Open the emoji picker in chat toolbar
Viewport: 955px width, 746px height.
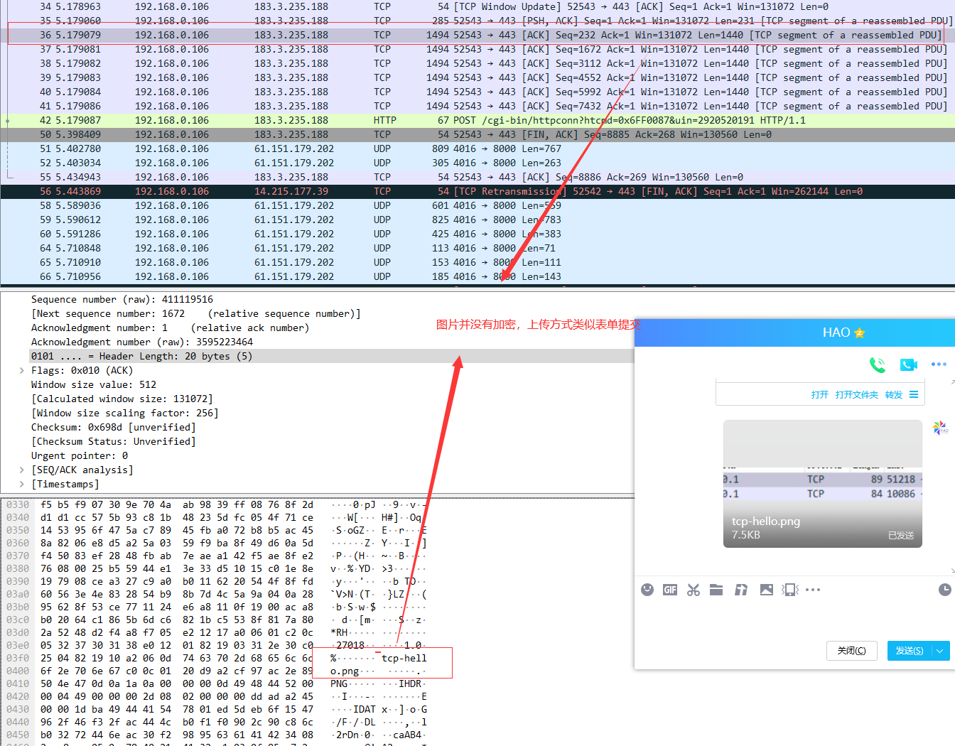tap(647, 590)
